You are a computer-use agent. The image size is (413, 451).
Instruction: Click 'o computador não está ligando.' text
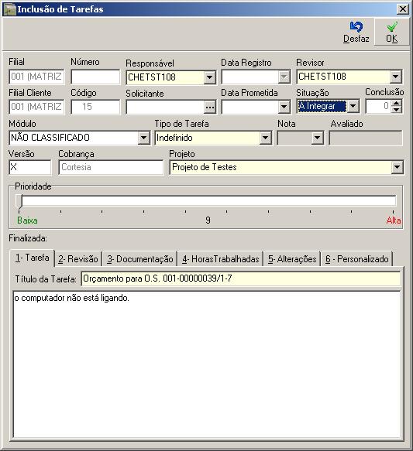pos(72,298)
